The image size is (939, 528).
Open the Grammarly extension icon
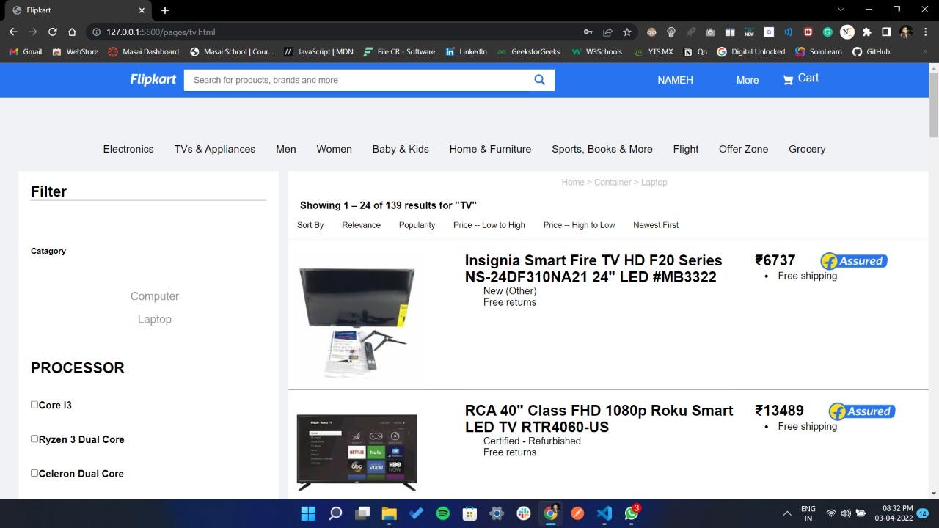[827, 32]
